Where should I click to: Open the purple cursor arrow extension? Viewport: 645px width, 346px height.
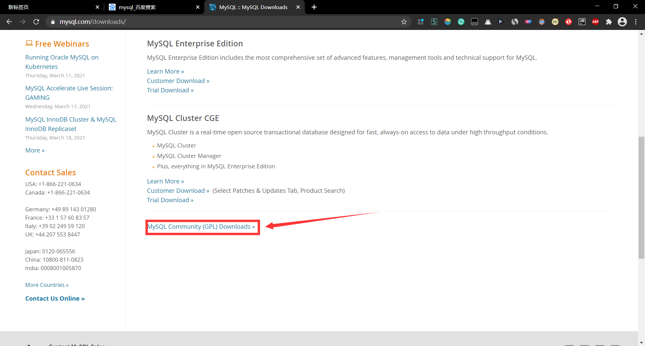pos(501,22)
